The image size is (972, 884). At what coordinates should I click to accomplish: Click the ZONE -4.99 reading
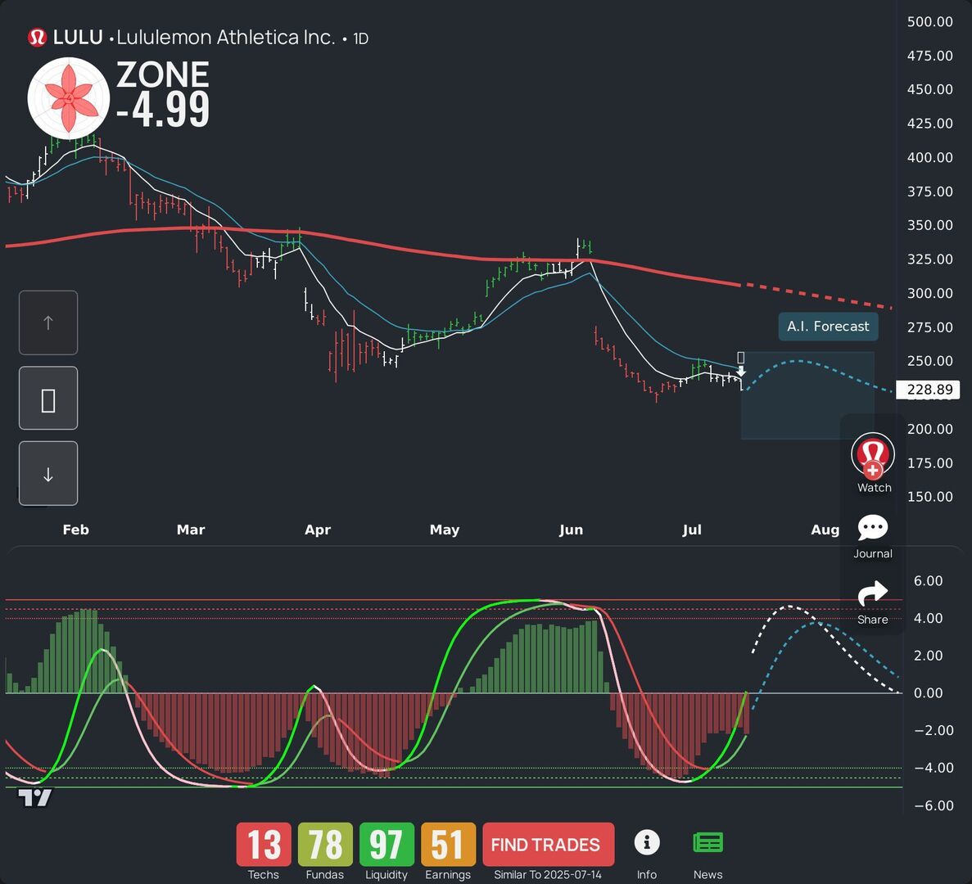tap(163, 93)
